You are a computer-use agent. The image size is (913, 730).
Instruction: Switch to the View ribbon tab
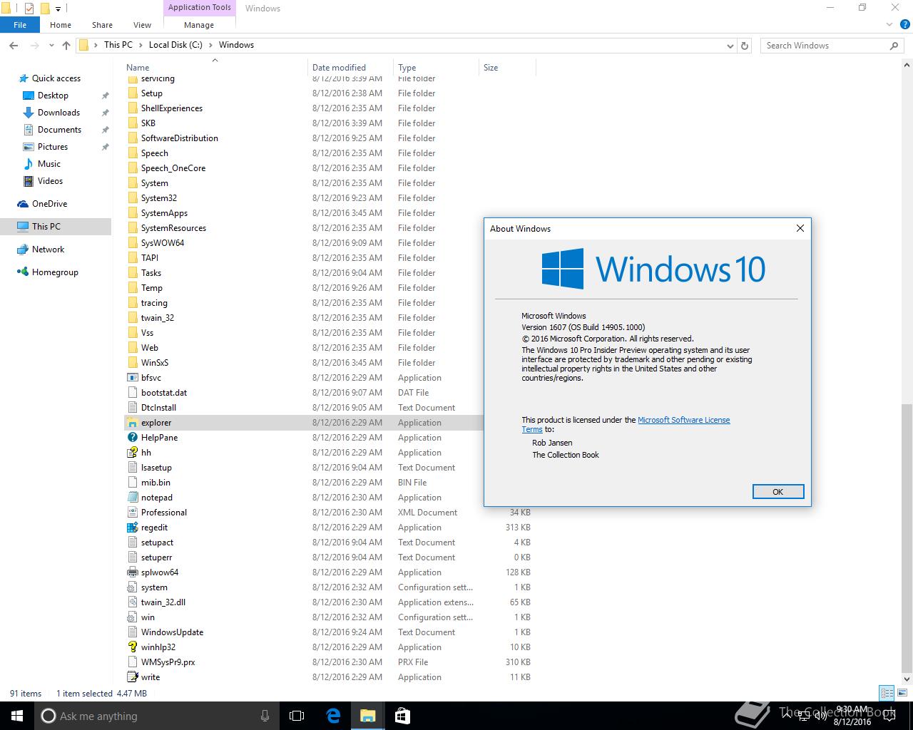pyautogui.click(x=142, y=25)
